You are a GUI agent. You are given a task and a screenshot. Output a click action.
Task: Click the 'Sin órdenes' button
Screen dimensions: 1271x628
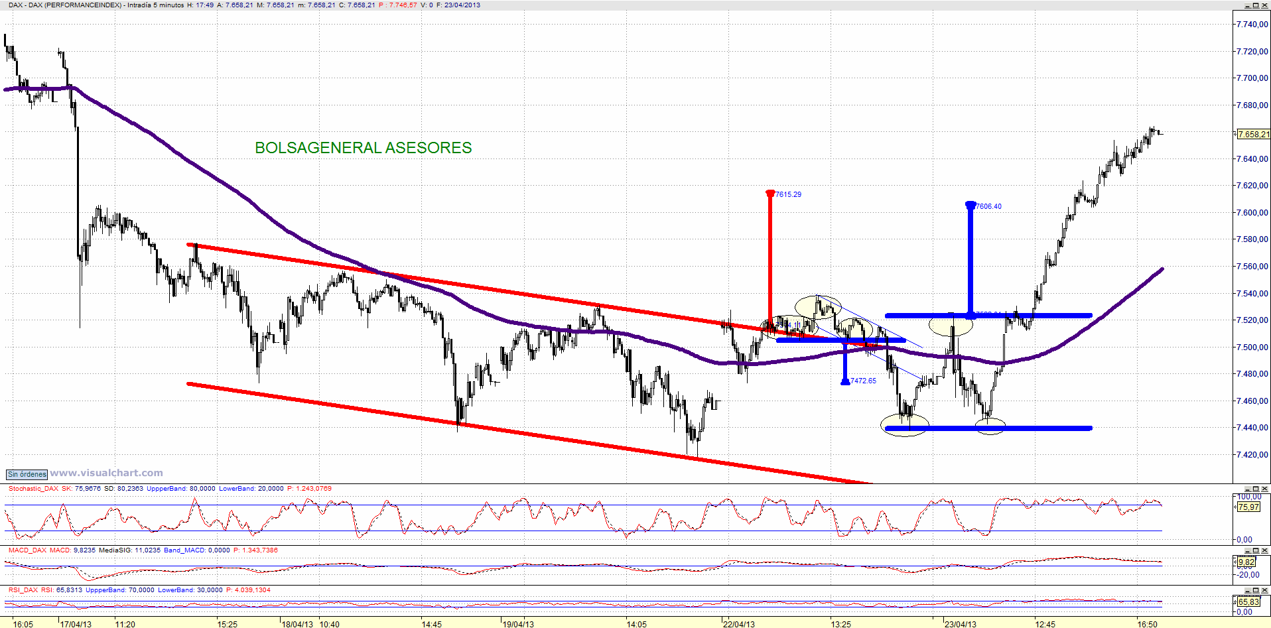pos(27,474)
